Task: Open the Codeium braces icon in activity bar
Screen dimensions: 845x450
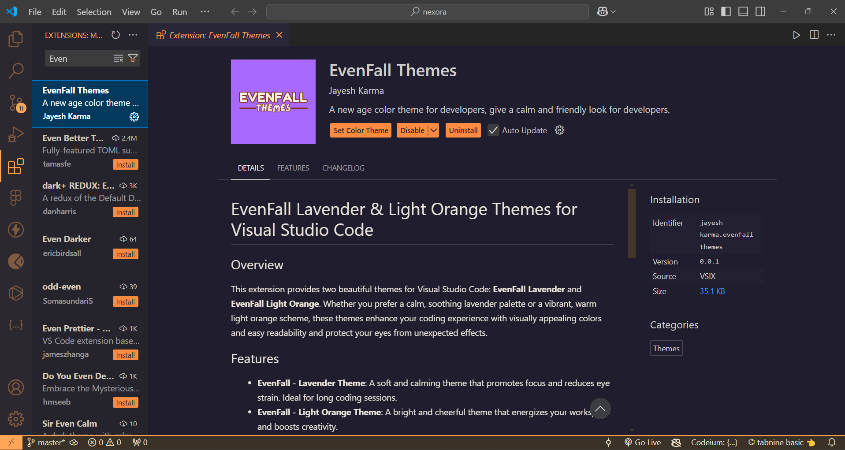Action: (16, 325)
